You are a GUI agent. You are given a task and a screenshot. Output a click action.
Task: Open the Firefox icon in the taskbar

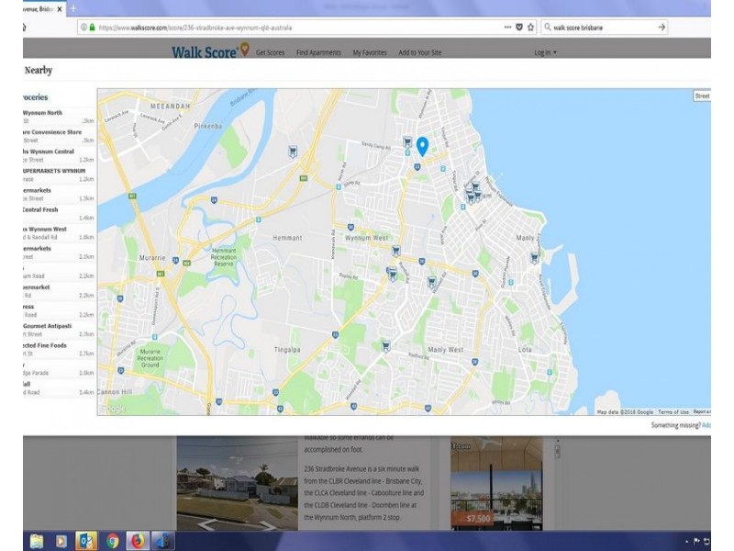pos(138,540)
